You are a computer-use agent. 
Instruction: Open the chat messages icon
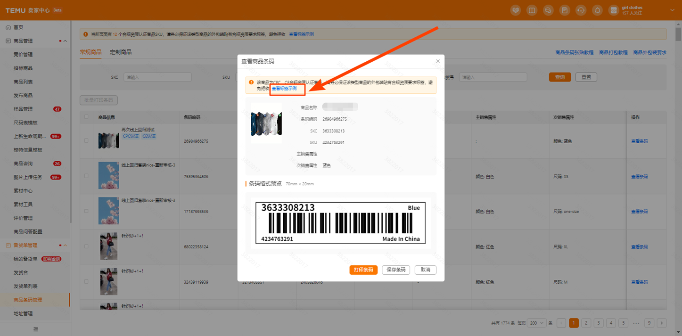click(x=548, y=10)
